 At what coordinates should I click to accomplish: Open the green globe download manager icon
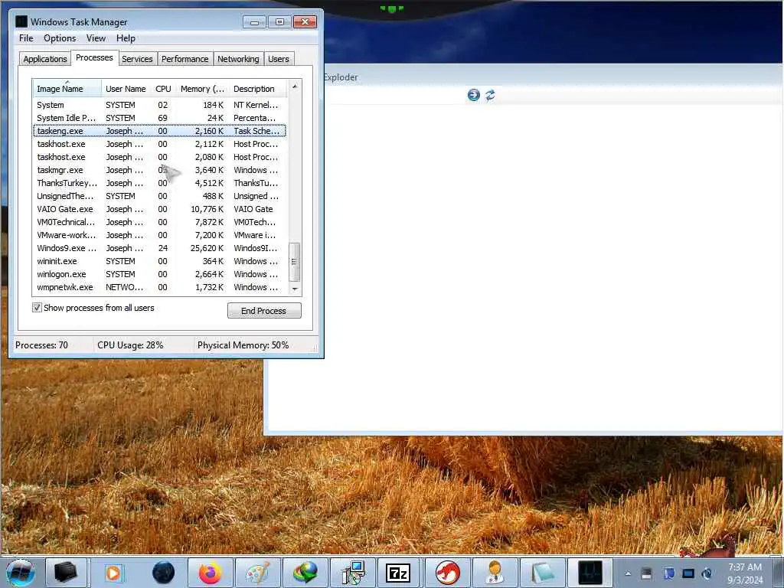pos(305,573)
